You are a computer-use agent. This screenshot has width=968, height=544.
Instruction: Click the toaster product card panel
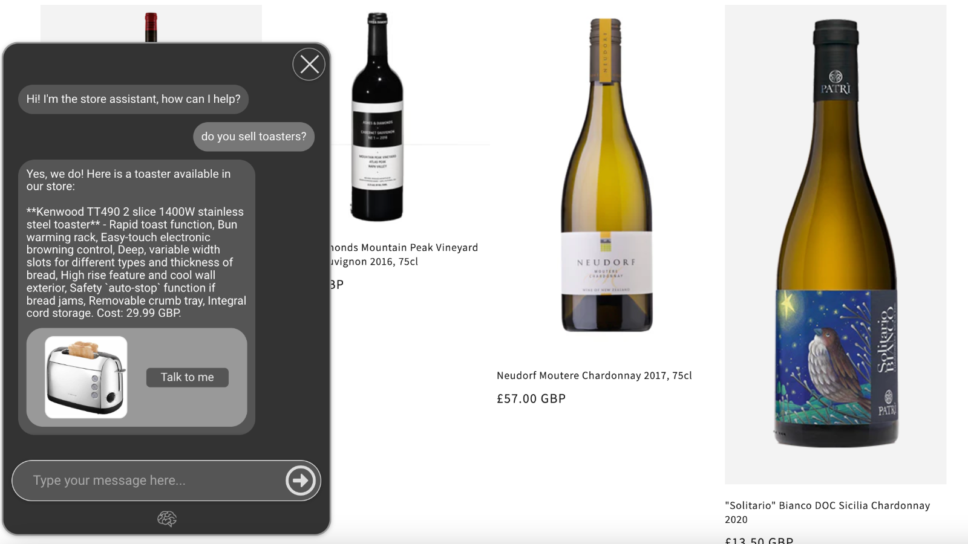click(137, 377)
